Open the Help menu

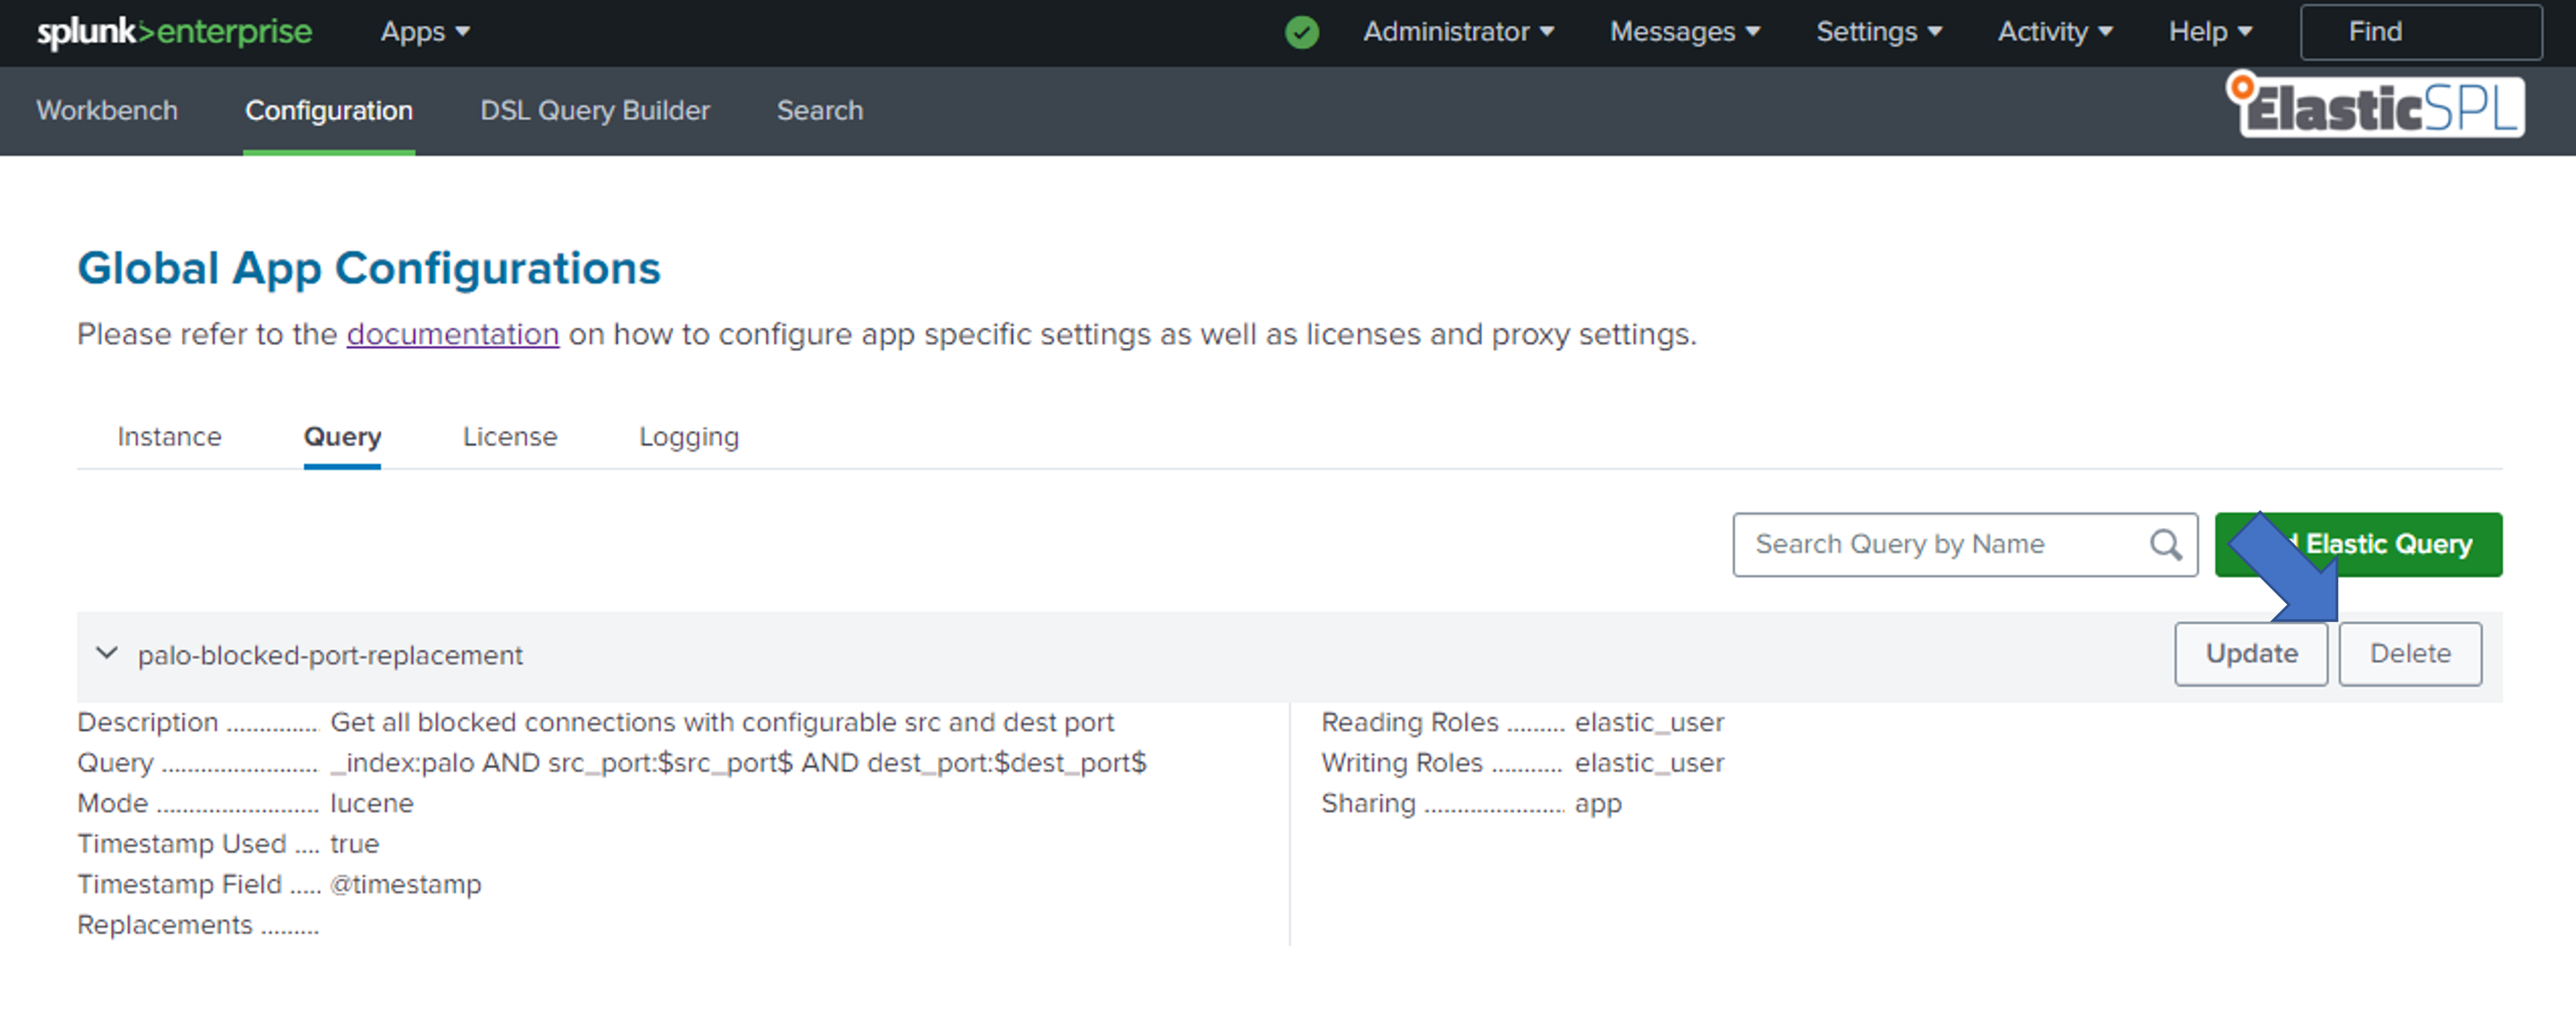click(x=2209, y=32)
